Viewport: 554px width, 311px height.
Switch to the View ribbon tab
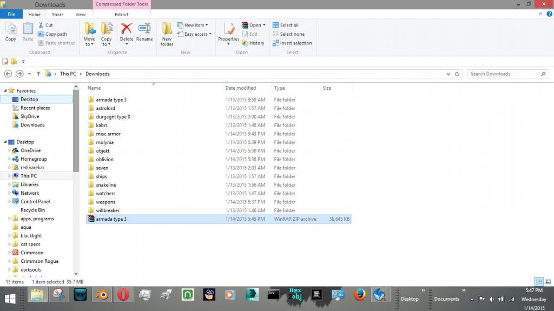80,15
